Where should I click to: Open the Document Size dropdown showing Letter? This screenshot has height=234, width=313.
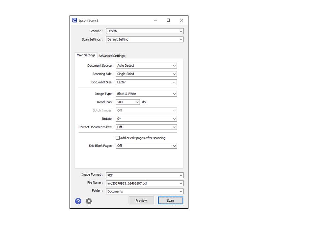point(146,82)
